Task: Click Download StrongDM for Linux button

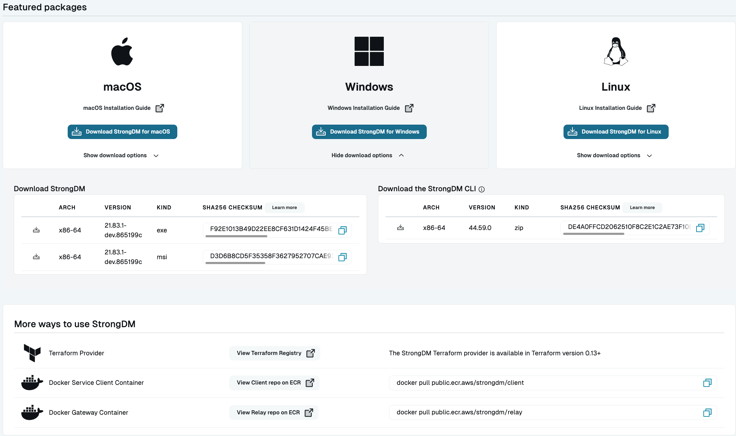Action: [x=616, y=132]
